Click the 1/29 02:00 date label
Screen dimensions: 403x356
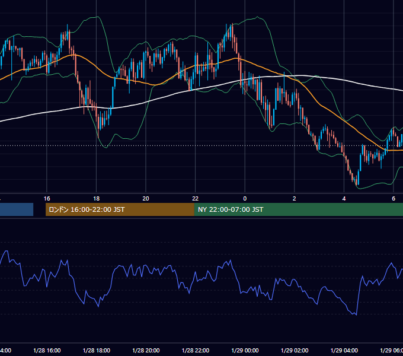coord(295,350)
